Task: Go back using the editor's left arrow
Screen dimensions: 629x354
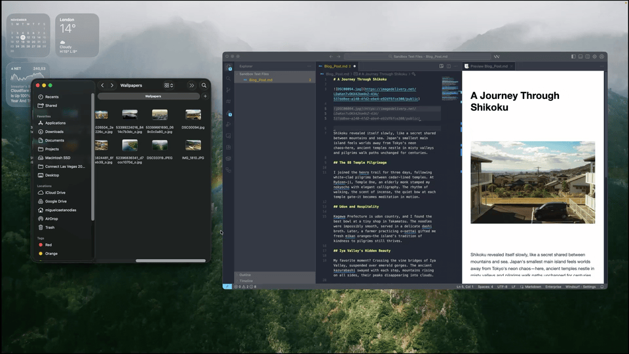Action: [x=331, y=56]
